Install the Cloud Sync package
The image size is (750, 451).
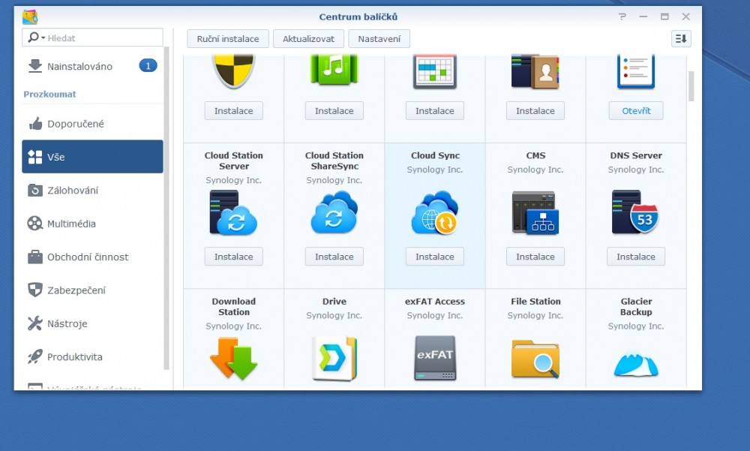click(434, 257)
